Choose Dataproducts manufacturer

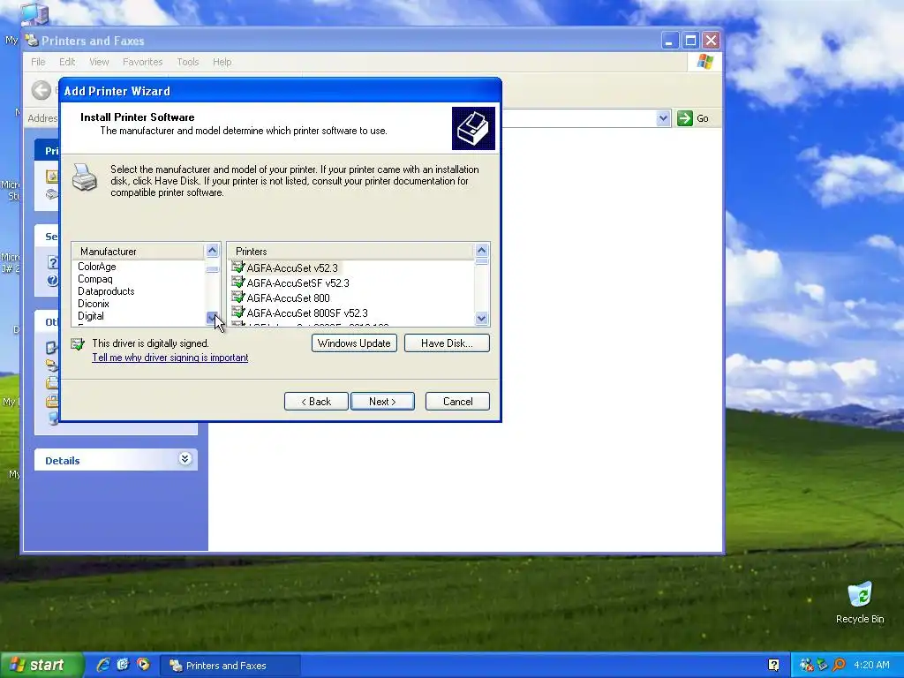(x=106, y=291)
